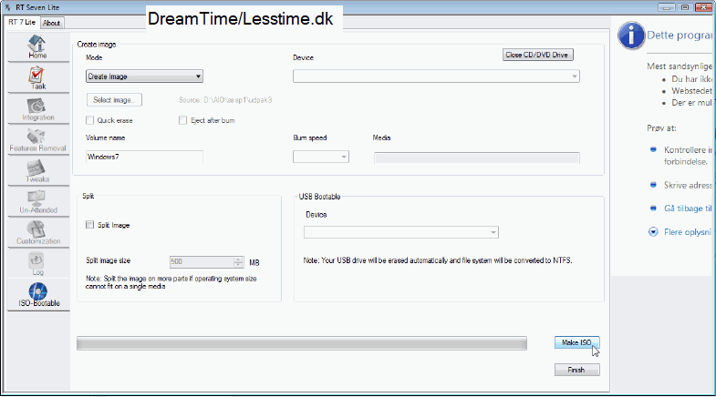Open the Task section icon
The image size is (716, 397).
click(37, 75)
